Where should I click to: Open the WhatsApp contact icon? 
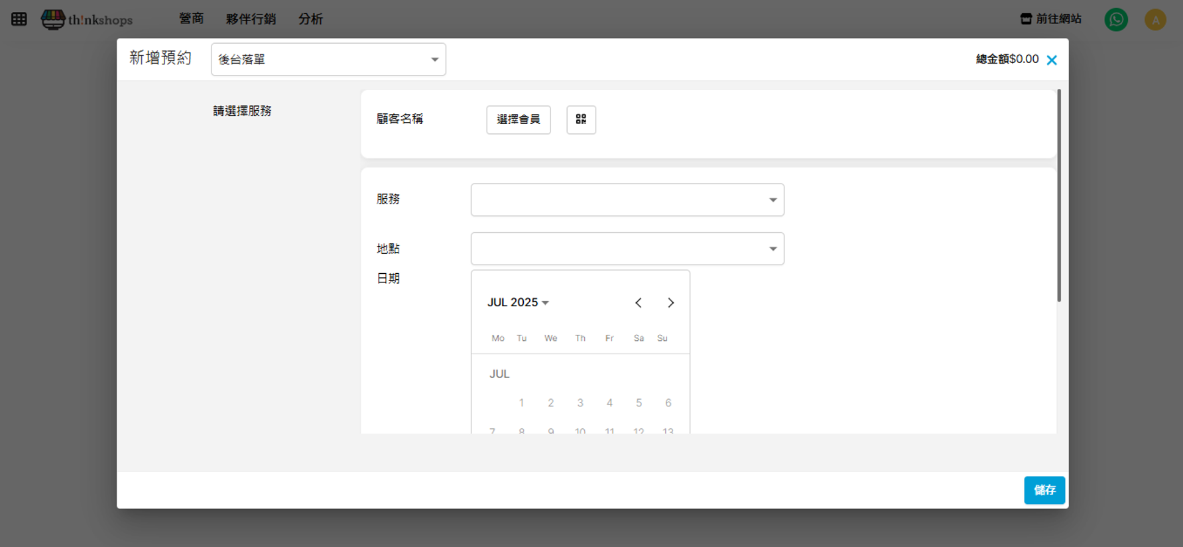coord(1116,19)
